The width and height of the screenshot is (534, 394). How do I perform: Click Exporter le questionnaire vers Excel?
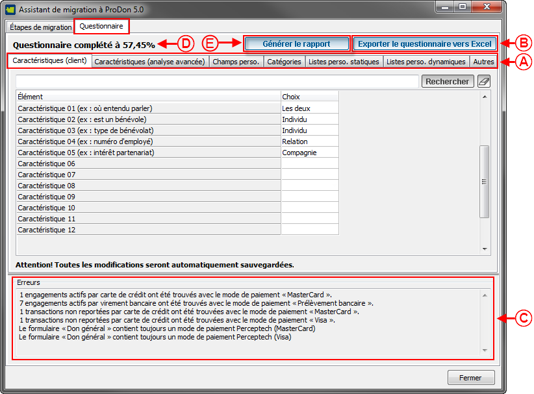point(425,44)
